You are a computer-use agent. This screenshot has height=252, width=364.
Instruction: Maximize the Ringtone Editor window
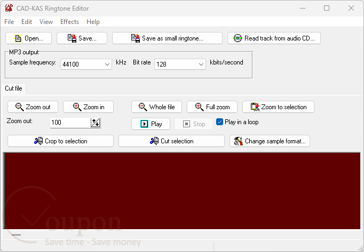point(327,8)
